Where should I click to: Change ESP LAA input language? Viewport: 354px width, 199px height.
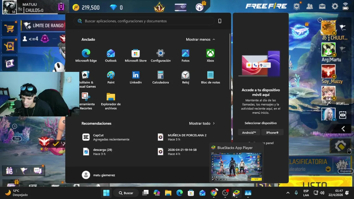coord(306,193)
